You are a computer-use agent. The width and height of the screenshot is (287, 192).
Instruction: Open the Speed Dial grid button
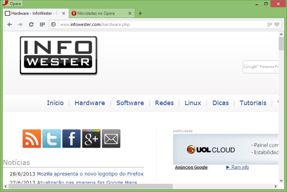tap(42, 25)
